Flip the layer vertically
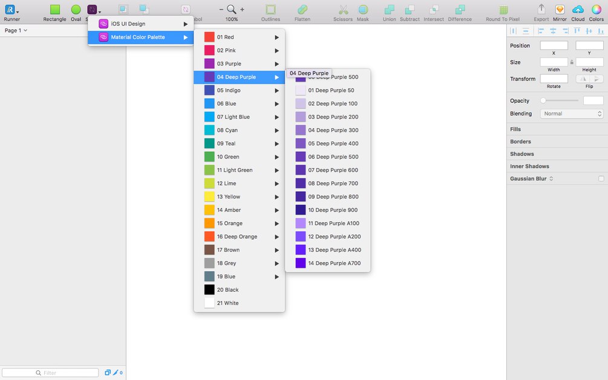This screenshot has height=380, width=608. (597, 79)
